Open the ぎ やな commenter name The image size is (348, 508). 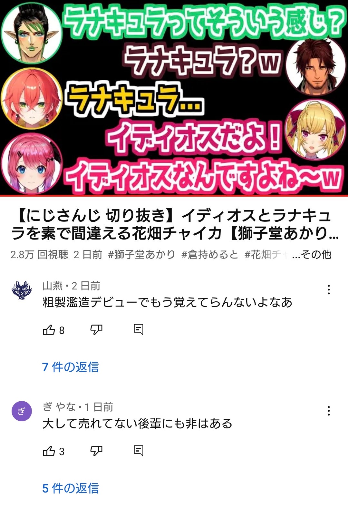coord(59,407)
